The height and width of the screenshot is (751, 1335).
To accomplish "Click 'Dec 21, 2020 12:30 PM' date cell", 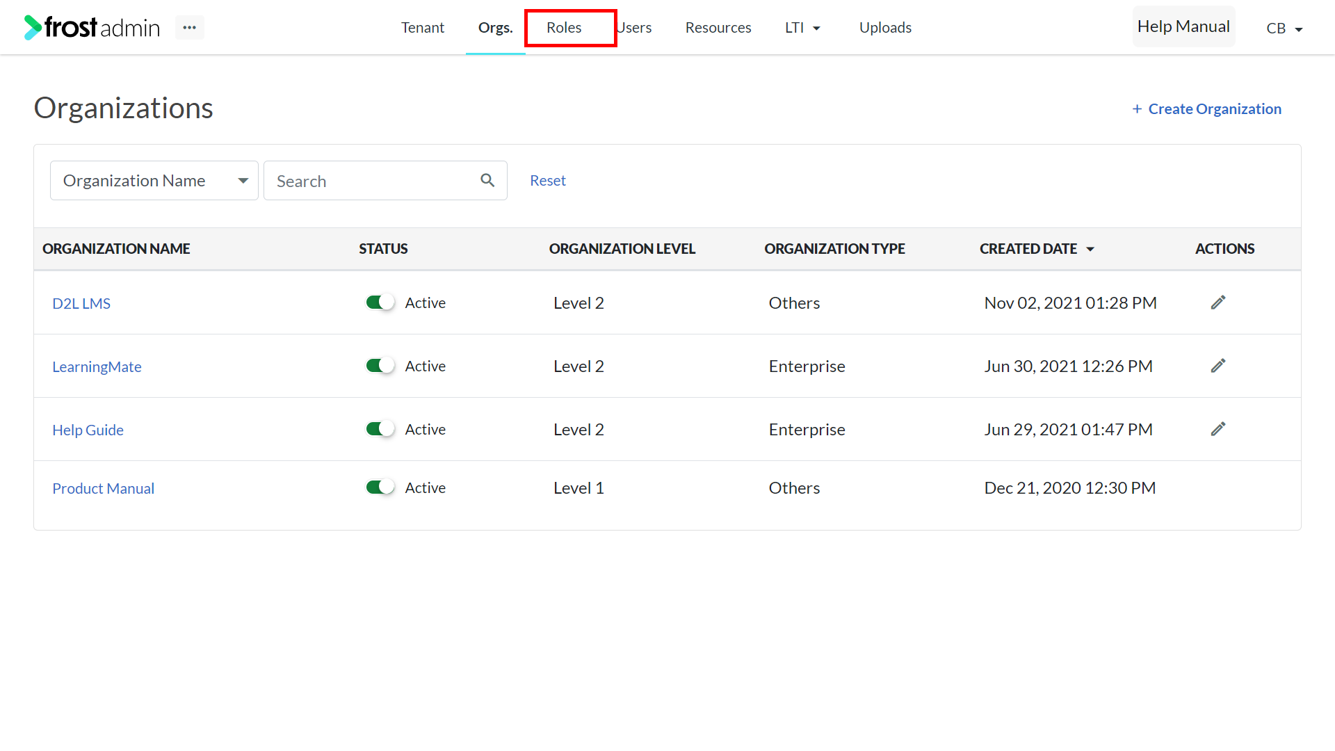I will tap(1069, 488).
